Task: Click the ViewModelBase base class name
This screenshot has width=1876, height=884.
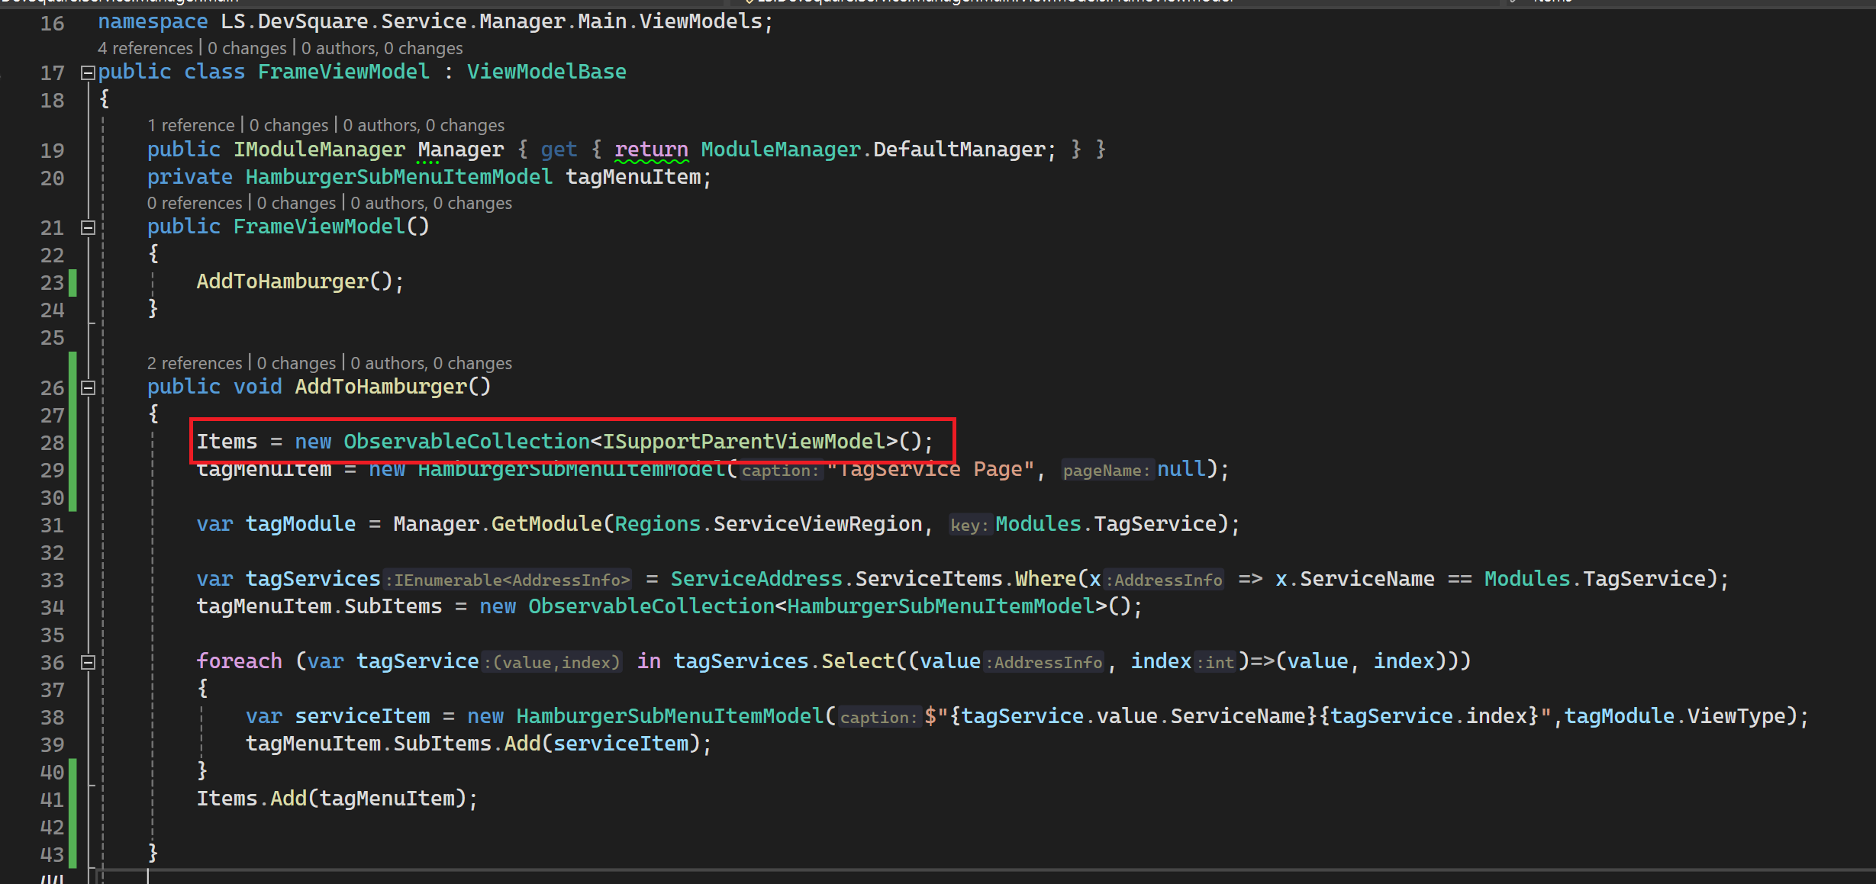Action: [x=546, y=72]
